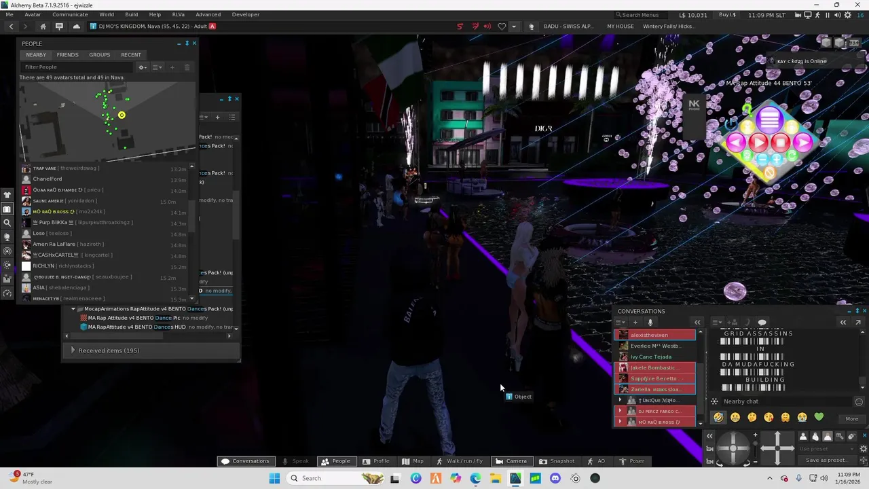The image size is (869, 489).
Task: Open the RLVa menu
Action: [x=178, y=14]
